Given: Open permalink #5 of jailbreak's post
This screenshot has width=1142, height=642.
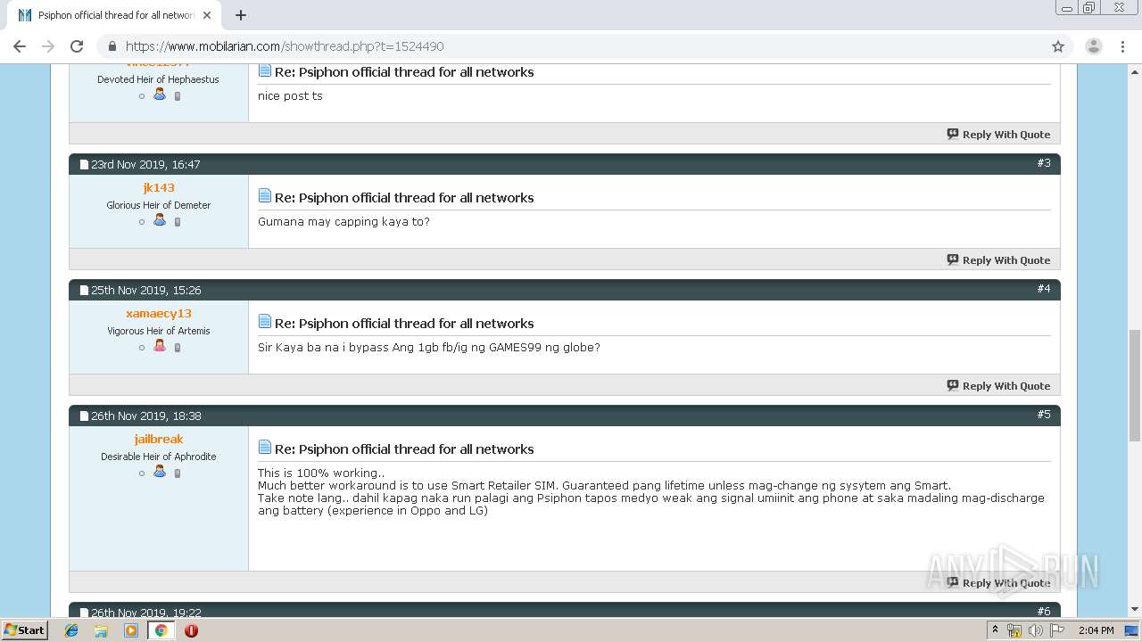Looking at the screenshot, I should 1044,415.
